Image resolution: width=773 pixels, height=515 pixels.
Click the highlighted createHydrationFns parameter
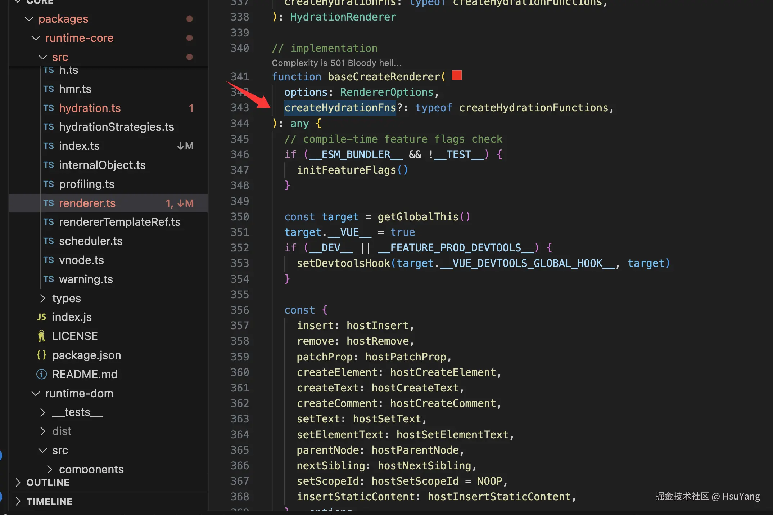pos(340,108)
